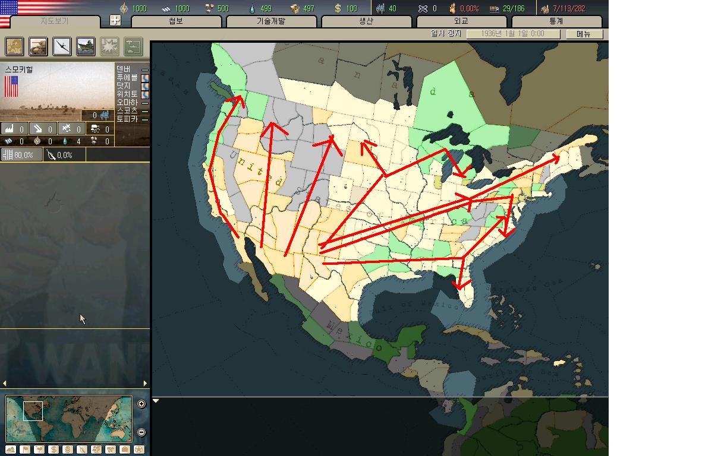Image resolution: width=724 pixels, height=456 pixels.
Task: Switch to the seventh map mode icon with large blobs
Action: (x=96, y=449)
